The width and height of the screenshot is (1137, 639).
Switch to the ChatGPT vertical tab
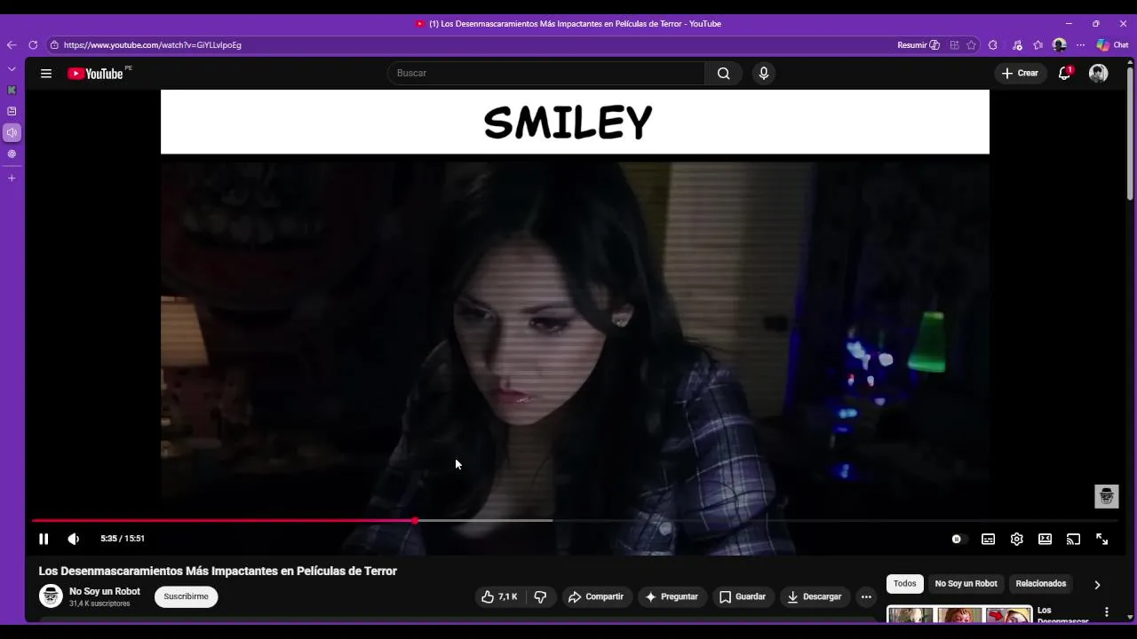pyautogui.click(x=12, y=154)
